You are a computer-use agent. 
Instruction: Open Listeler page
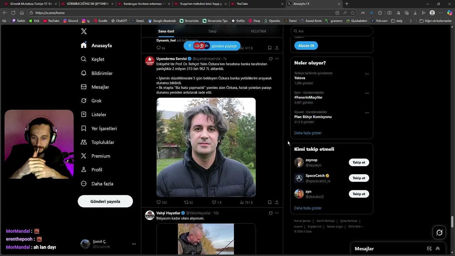(x=93, y=114)
